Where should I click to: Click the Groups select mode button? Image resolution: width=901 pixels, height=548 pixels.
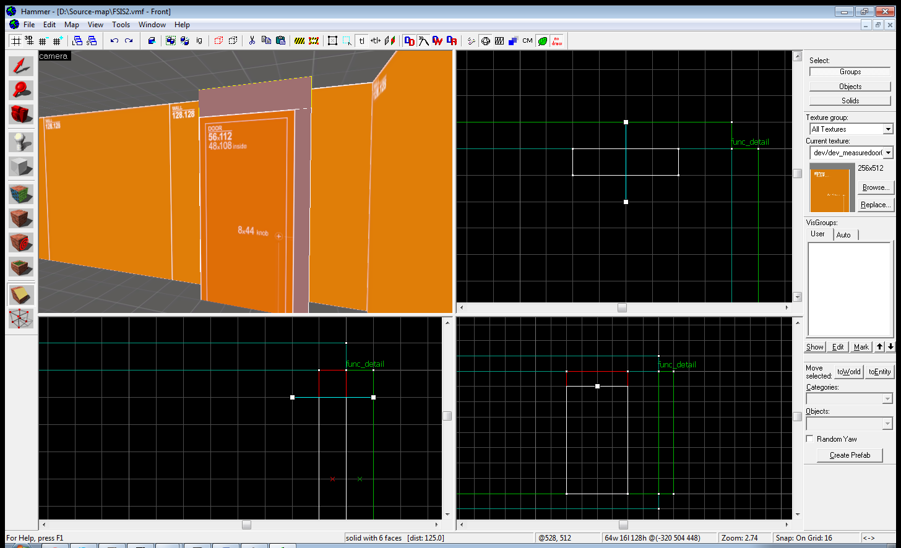click(850, 72)
